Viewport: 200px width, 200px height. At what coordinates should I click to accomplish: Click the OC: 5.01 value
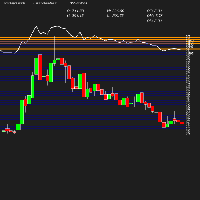[x=154, y=11]
